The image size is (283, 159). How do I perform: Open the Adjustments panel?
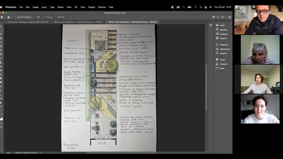point(223,49)
